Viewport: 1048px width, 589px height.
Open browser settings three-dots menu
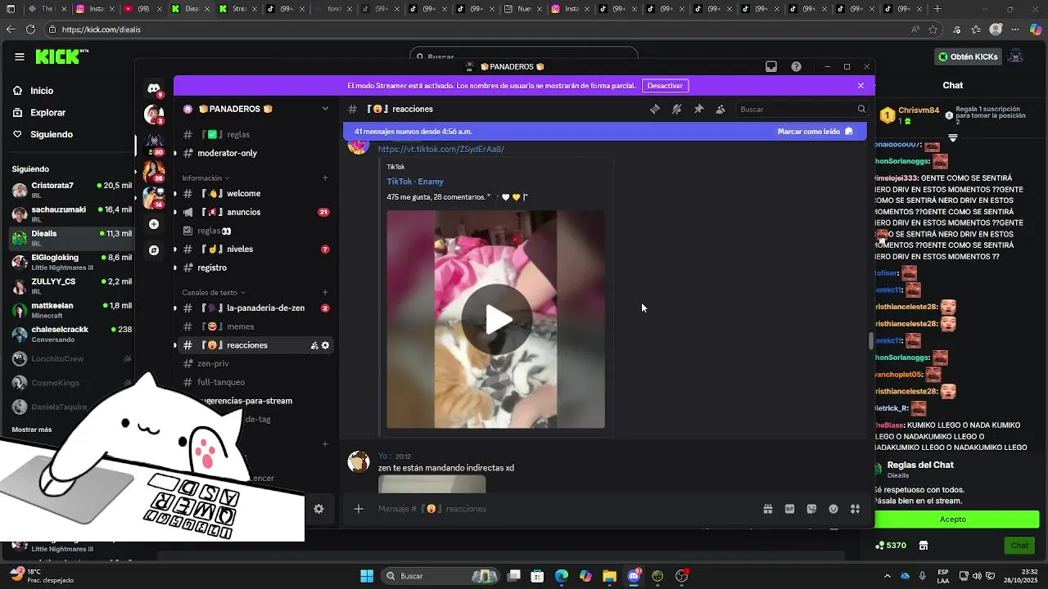click(1015, 29)
